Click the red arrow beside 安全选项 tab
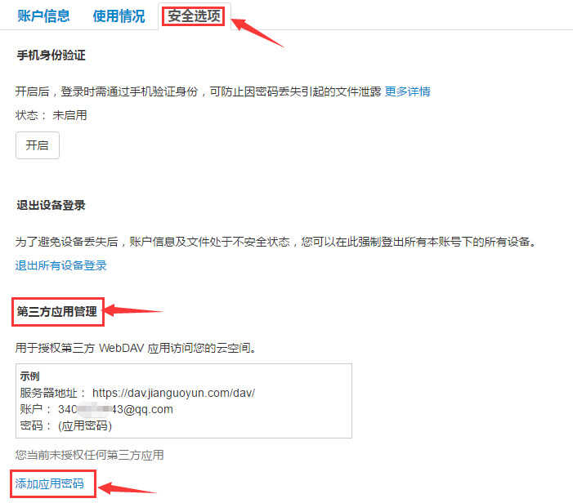 coord(257,33)
